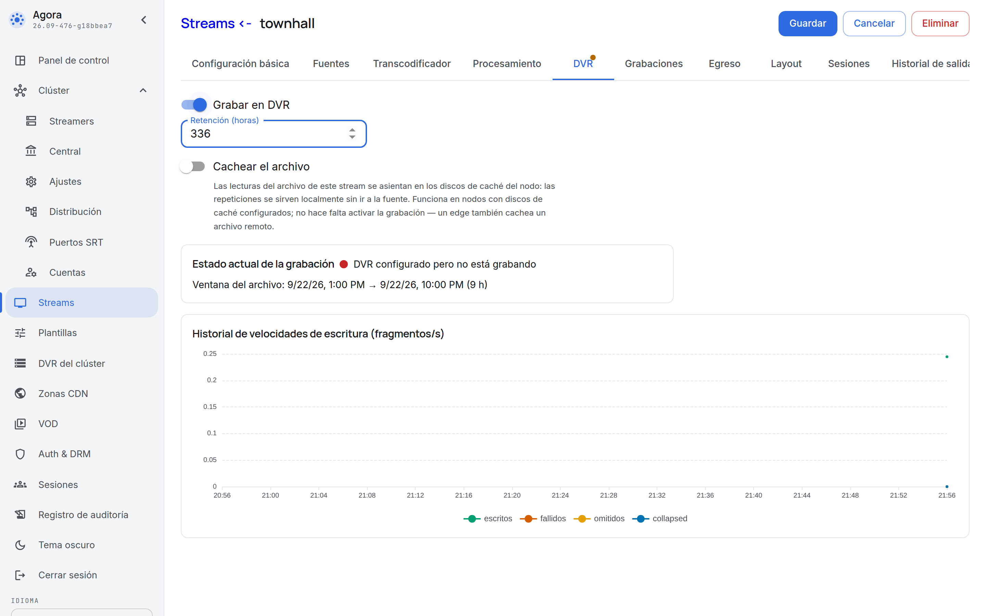
Task: Click the Cancelar button
Action: (x=874, y=23)
